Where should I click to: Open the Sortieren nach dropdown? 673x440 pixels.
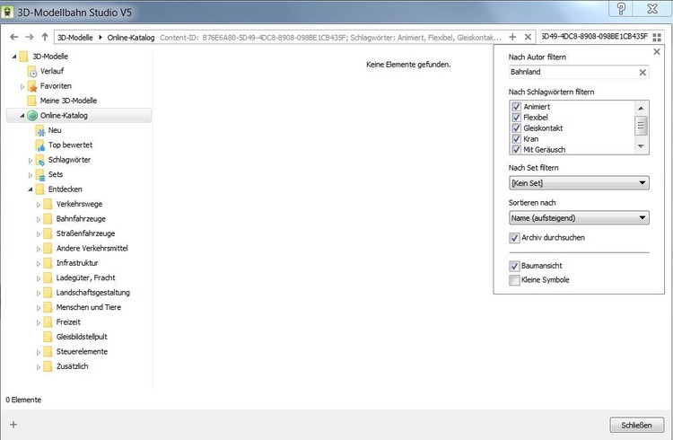coord(579,218)
